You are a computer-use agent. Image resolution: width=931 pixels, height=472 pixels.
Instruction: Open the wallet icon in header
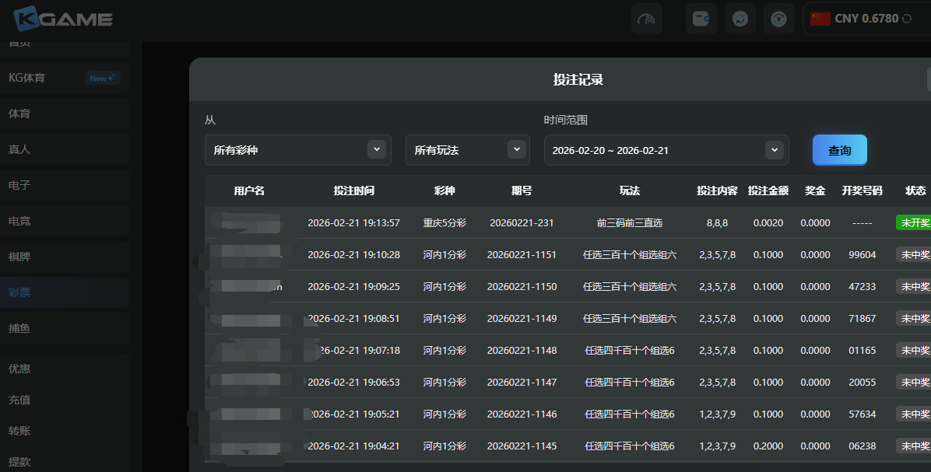[x=701, y=19]
